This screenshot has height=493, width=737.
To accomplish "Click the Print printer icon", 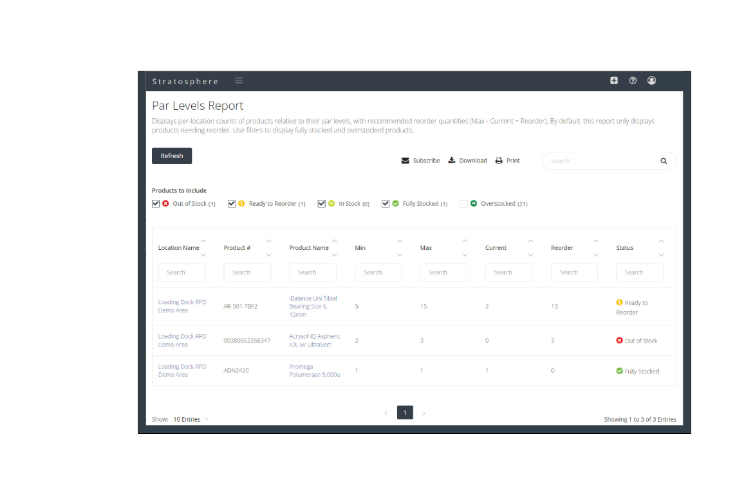I will pos(499,161).
